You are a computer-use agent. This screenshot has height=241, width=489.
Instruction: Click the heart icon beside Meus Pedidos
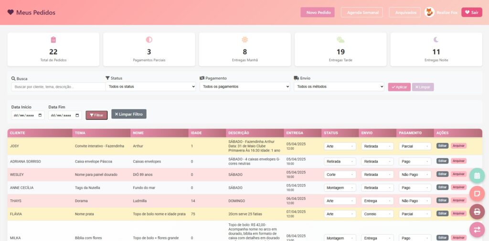click(11, 12)
